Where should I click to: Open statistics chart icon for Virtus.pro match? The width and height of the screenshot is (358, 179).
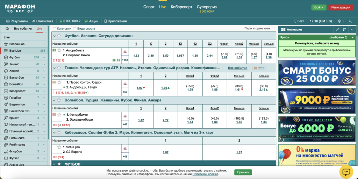point(125,148)
